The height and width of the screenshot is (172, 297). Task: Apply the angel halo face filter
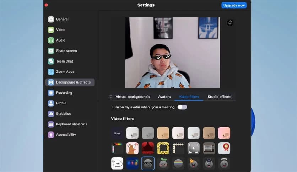pos(224,163)
